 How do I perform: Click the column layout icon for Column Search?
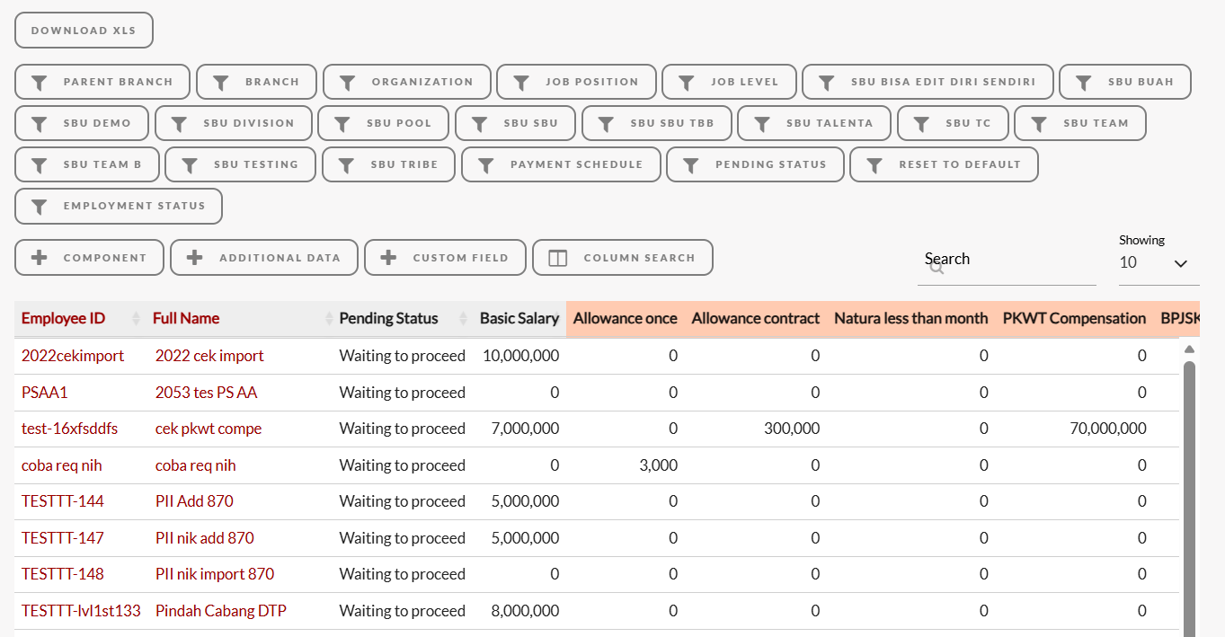pos(558,258)
